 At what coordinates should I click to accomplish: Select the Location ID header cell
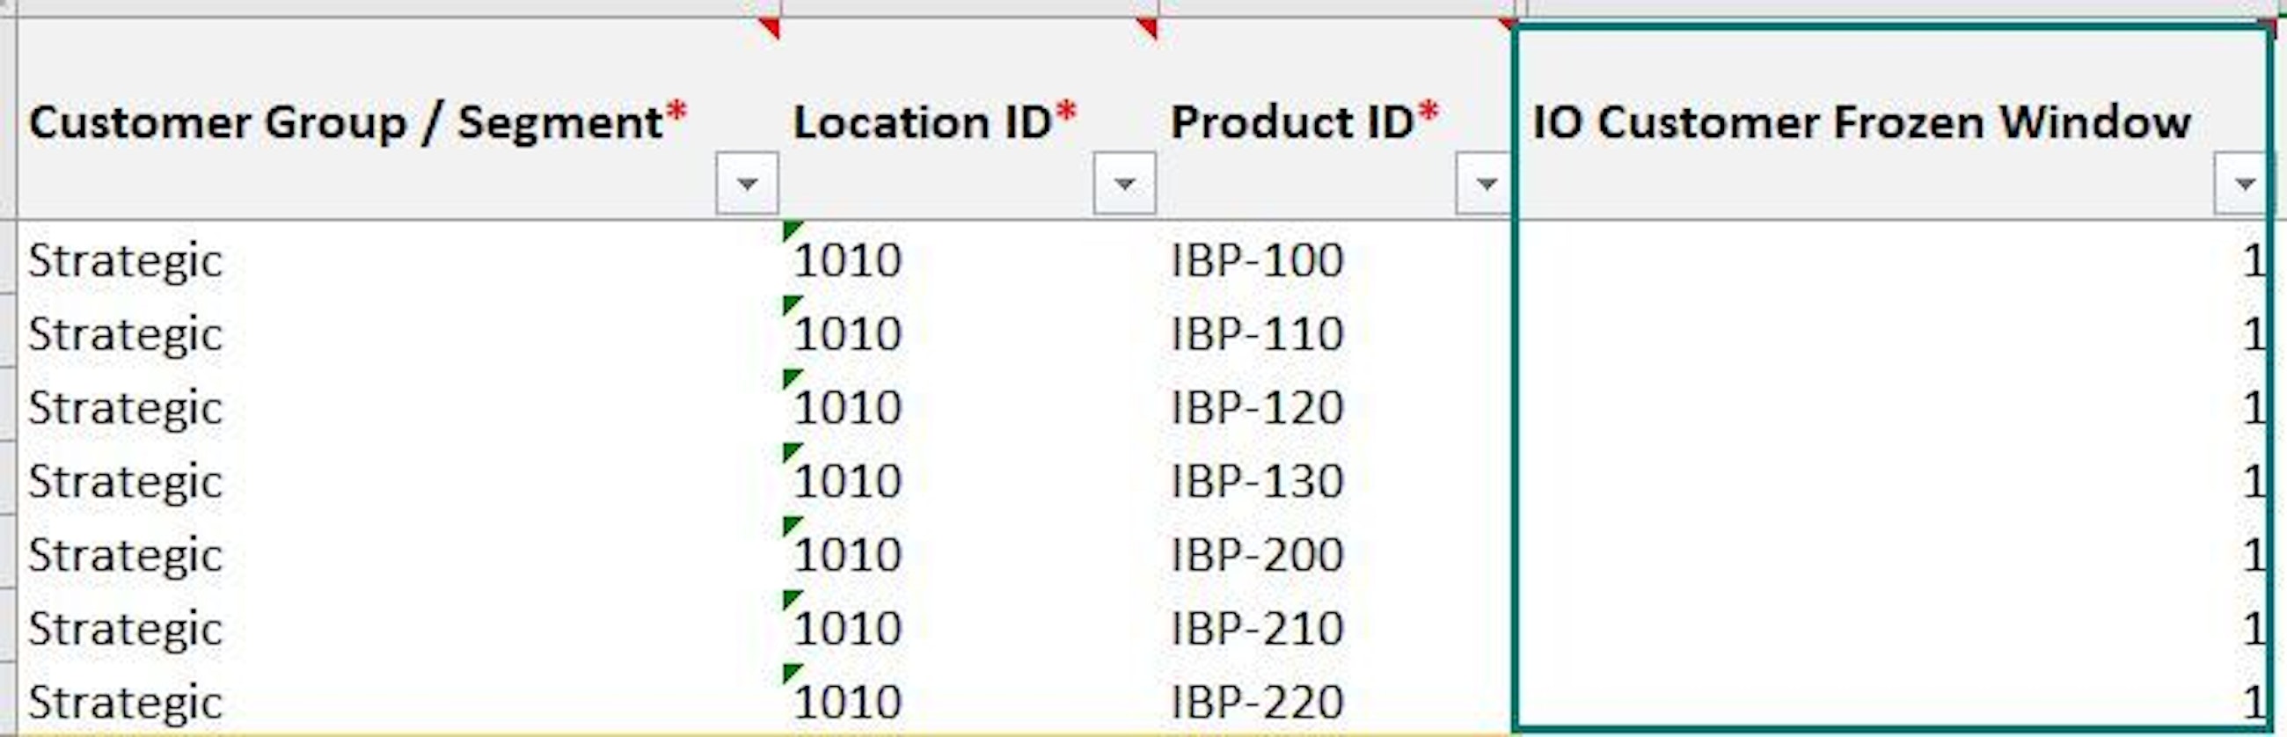(932, 122)
